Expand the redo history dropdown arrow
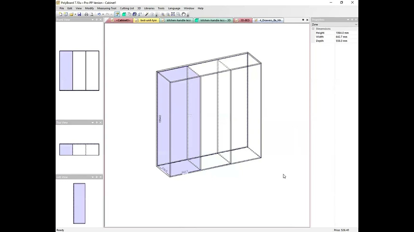The width and height of the screenshot is (414, 232). pos(112,14)
